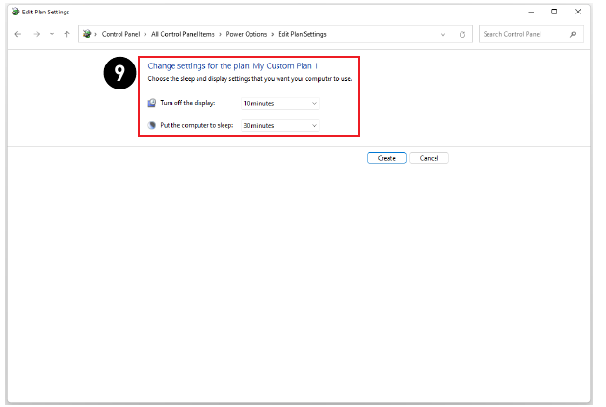The width and height of the screenshot is (606, 407).
Task: Click 'Put the computer to sleep:' label
Action: pyautogui.click(x=197, y=125)
